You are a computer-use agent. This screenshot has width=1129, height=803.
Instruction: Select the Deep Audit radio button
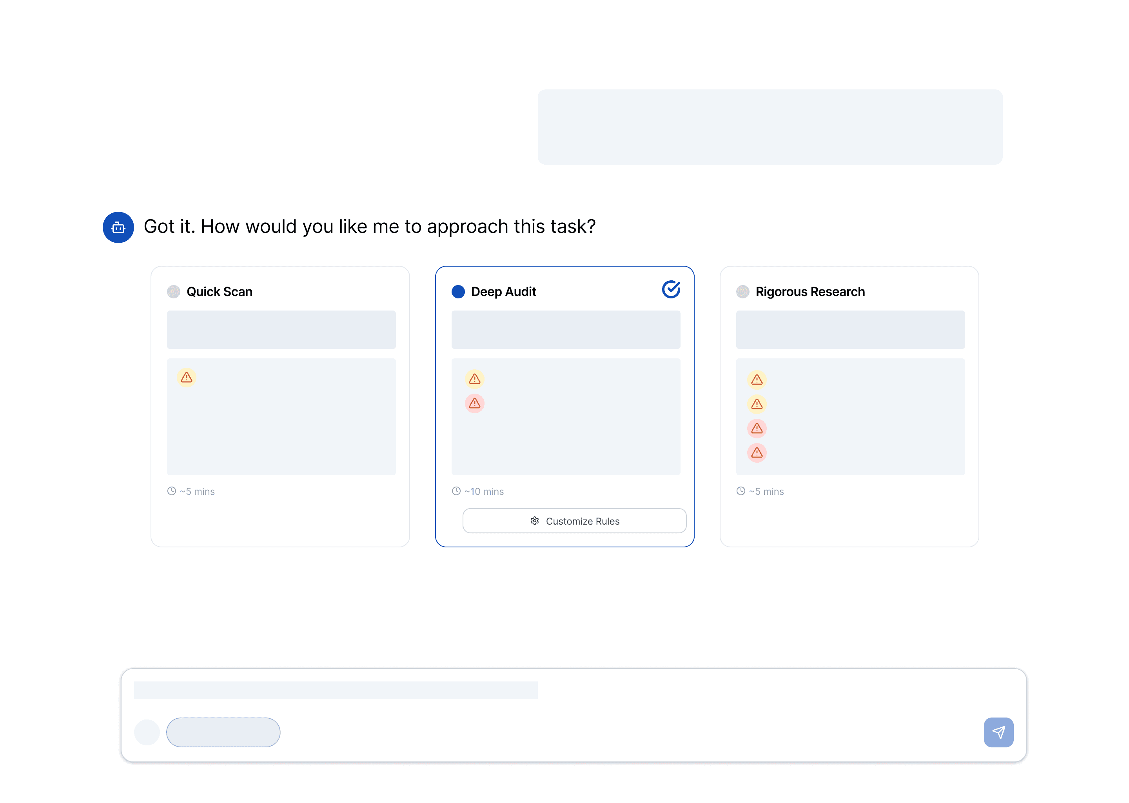[x=458, y=292]
